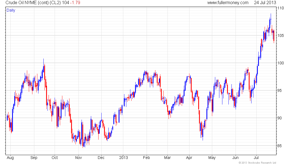302x165 pixels.
Task: Click the 105 price axis label
Action: 280,35
